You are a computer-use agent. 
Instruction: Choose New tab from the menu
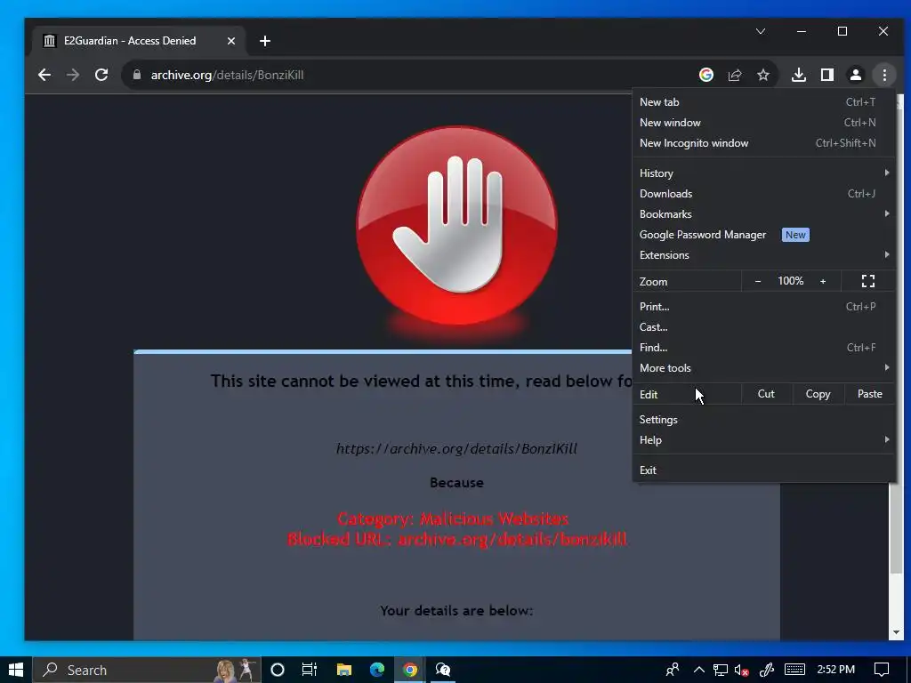click(x=762, y=102)
